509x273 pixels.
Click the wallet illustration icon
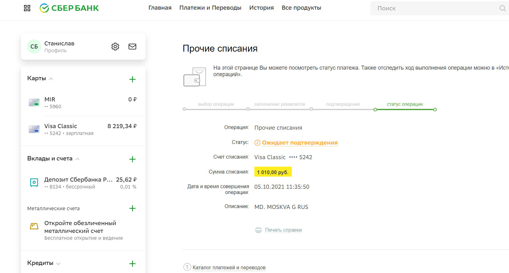[x=195, y=77]
